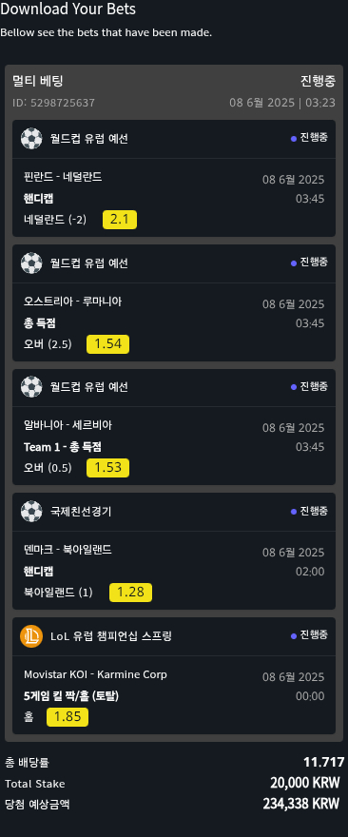Click soccer ball icon beside 국제친선경기
This screenshot has width=348, height=837.
pyautogui.click(x=31, y=512)
